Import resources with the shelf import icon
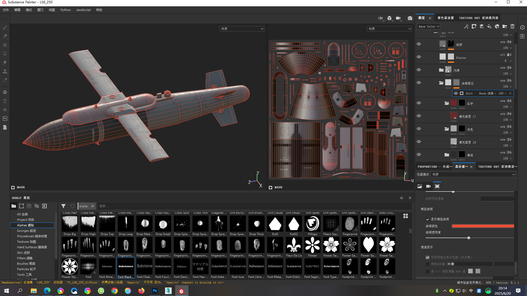The height and width of the screenshot is (296, 527). pyautogui.click(x=44, y=206)
